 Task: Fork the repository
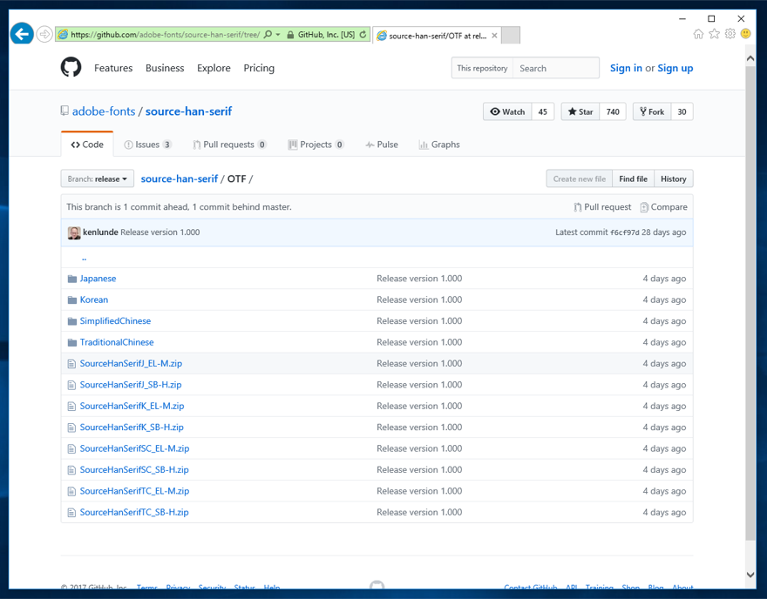pyautogui.click(x=652, y=111)
